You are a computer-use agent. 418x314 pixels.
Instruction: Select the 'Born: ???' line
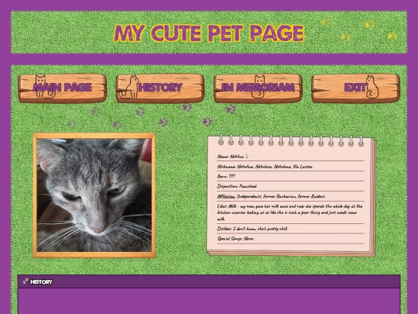[226, 177]
